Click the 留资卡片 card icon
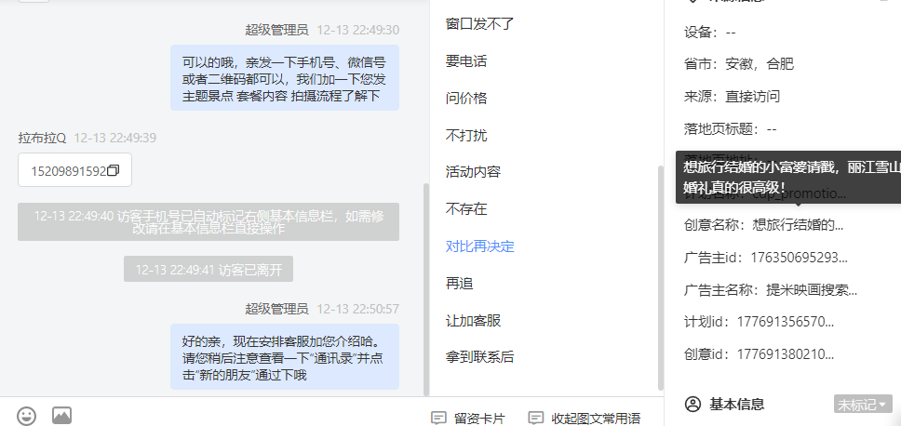This screenshot has height=426, width=901. pyautogui.click(x=438, y=418)
